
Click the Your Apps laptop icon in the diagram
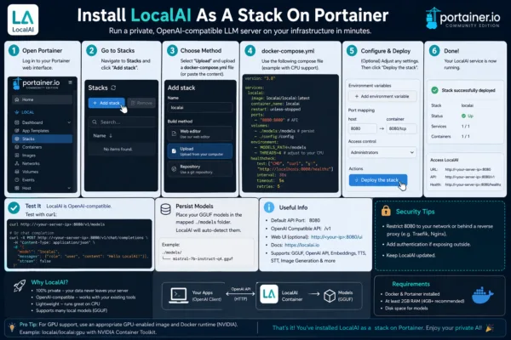[179, 296]
